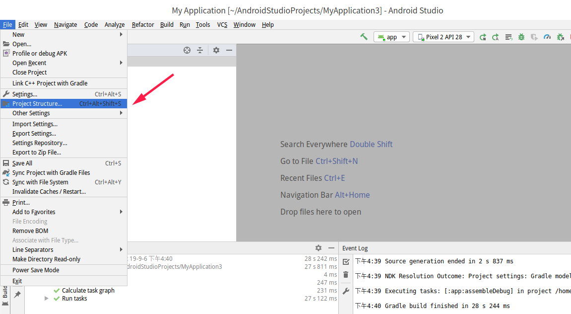Click the Debug app bug icon
The image size is (571, 314).
[x=521, y=37]
